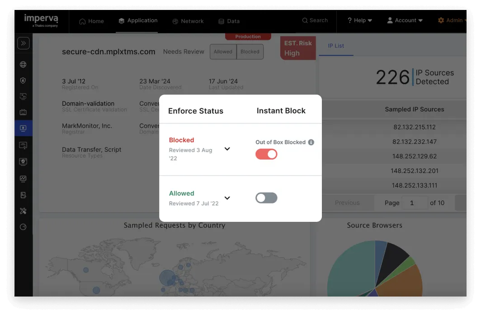Open the wrench tools sidebar icon
Image resolution: width=481 pixels, height=316 pixels.
tap(23, 211)
